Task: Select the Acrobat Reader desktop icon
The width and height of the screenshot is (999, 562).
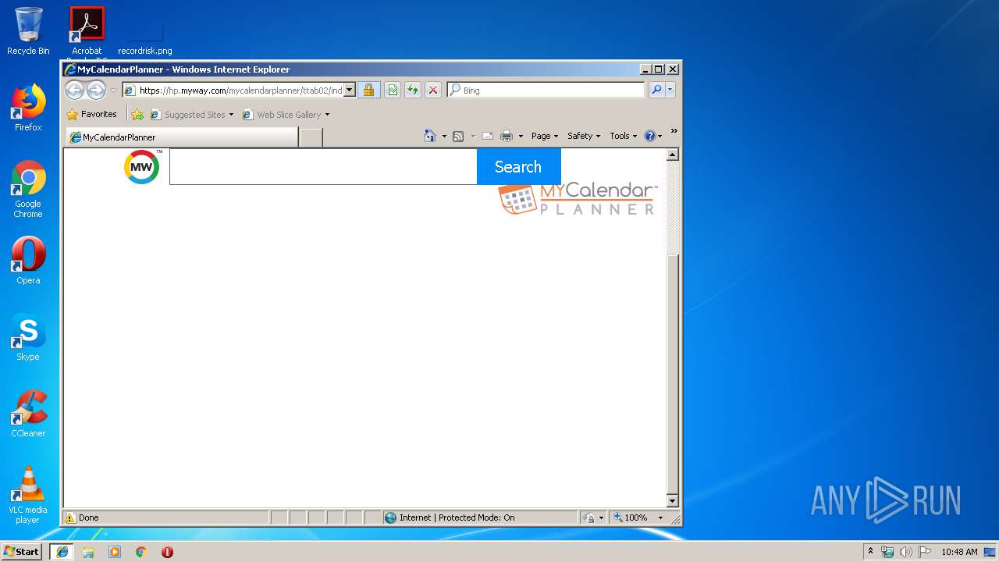Action: (87, 34)
